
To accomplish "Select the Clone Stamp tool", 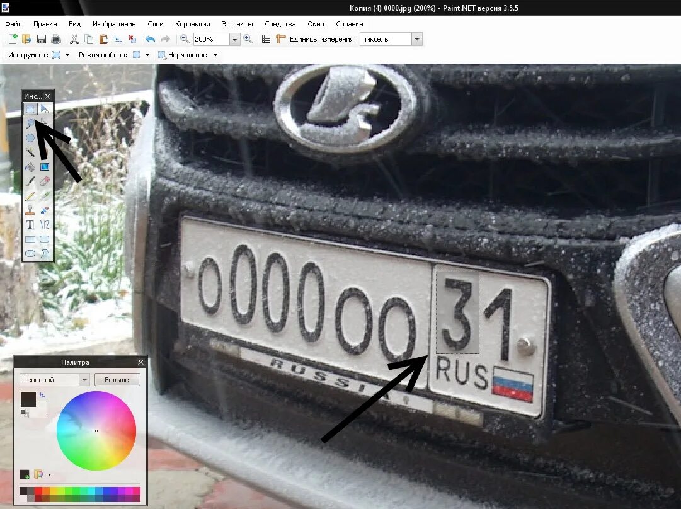I will 30,210.
